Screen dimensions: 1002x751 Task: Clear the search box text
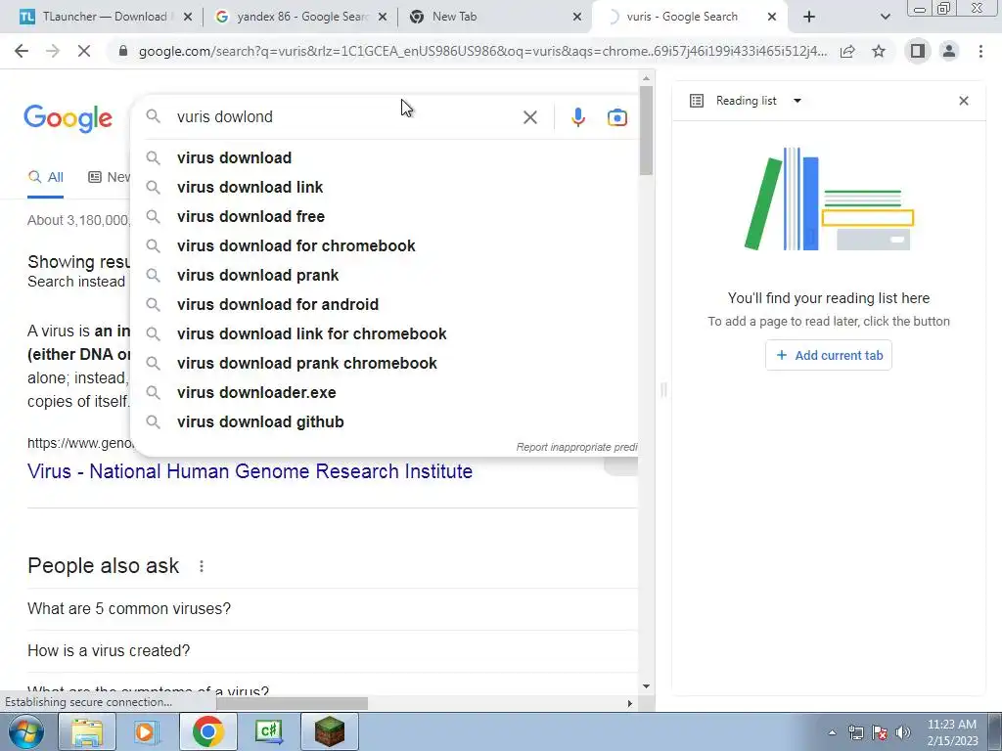(529, 117)
